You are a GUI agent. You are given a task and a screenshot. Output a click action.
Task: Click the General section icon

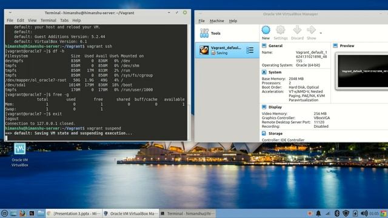[264, 46]
